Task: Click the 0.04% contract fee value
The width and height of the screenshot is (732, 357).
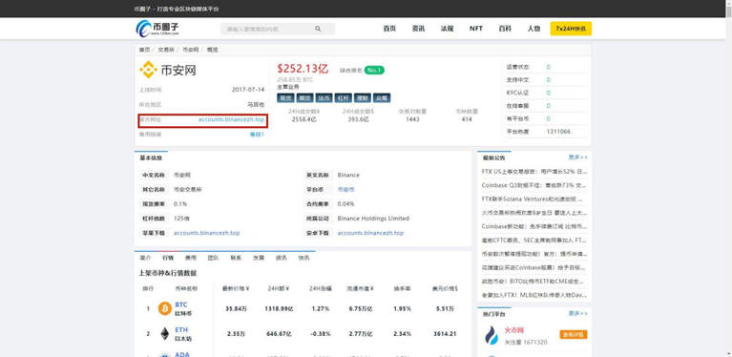Action: pos(345,204)
